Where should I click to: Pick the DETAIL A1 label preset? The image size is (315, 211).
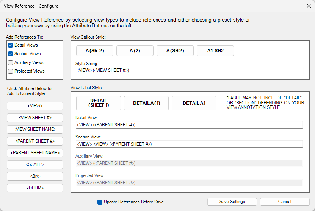[194, 103]
